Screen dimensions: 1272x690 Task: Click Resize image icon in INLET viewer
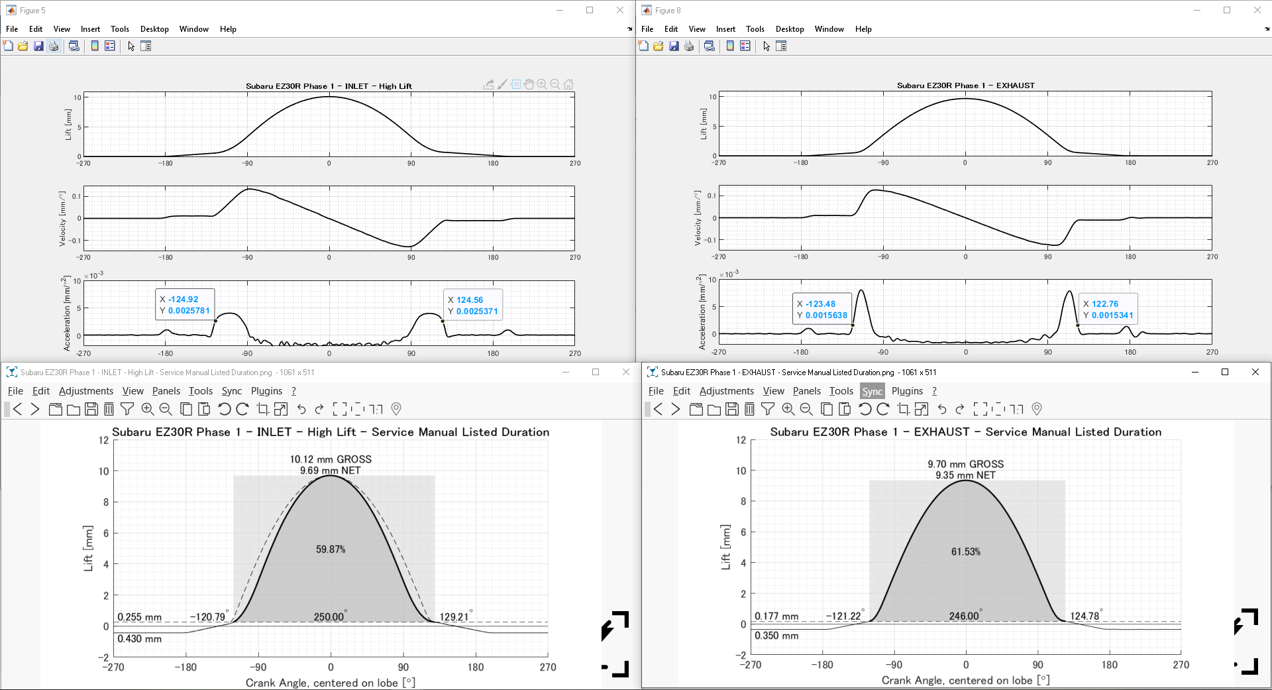click(281, 409)
